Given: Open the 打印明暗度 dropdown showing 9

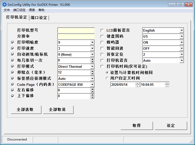Looking at the screenshot, I should tap(92, 42).
